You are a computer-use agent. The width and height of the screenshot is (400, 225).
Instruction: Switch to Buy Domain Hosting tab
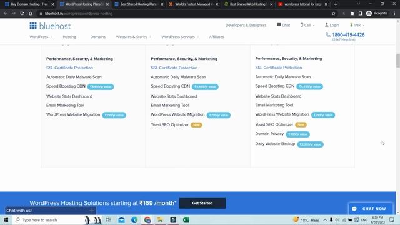(x=29, y=4)
